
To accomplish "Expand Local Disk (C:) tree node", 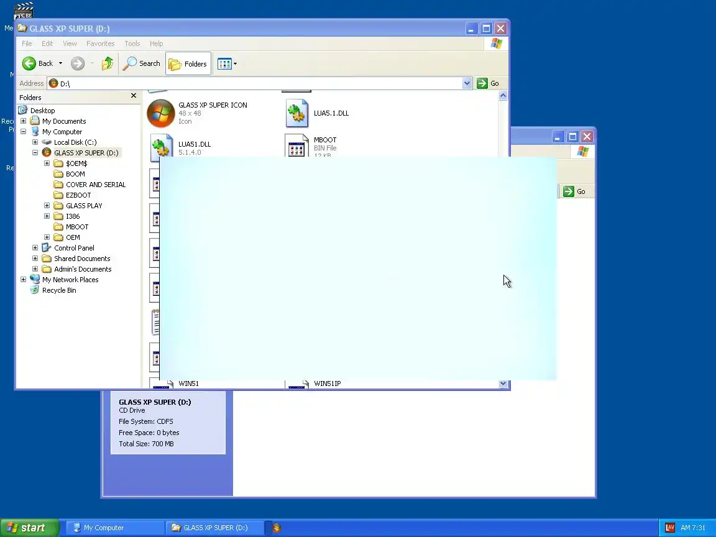I will click(35, 142).
